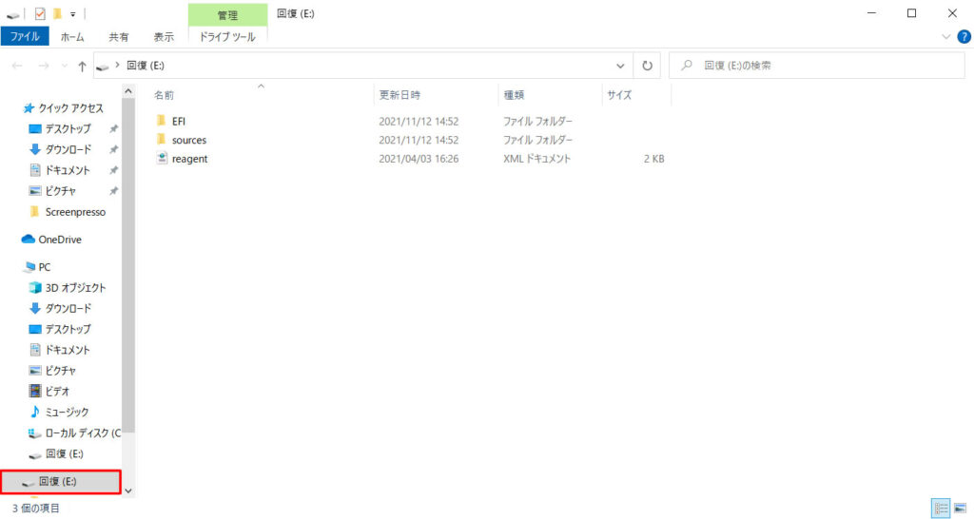This screenshot has width=974, height=519.
Task: Switch to the 表示 ribbon tab
Action: point(164,37)
